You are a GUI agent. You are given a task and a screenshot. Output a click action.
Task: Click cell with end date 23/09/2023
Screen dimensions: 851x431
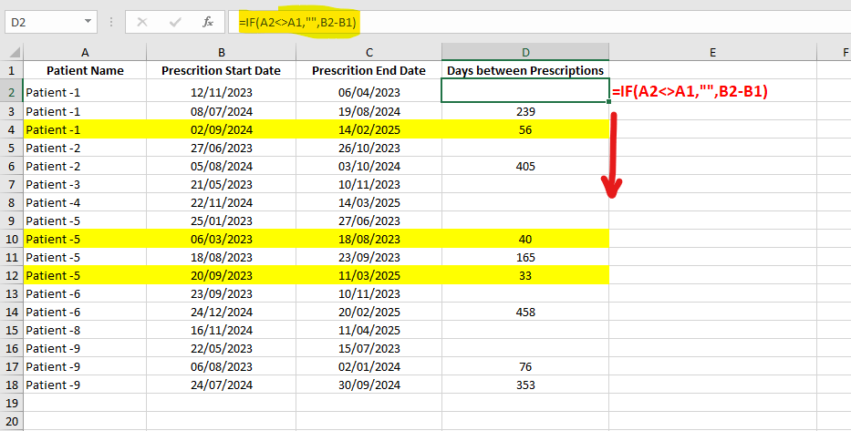pos(369,258)
